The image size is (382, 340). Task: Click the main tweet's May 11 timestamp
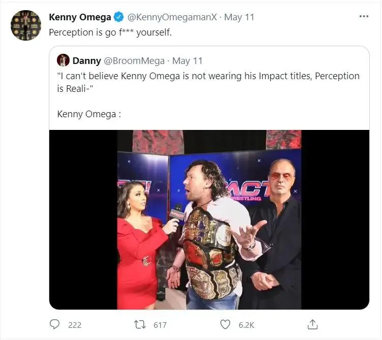click(x=239, y=17)
